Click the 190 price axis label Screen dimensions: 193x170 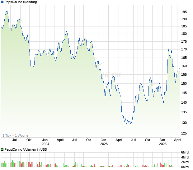pos(184,19)
